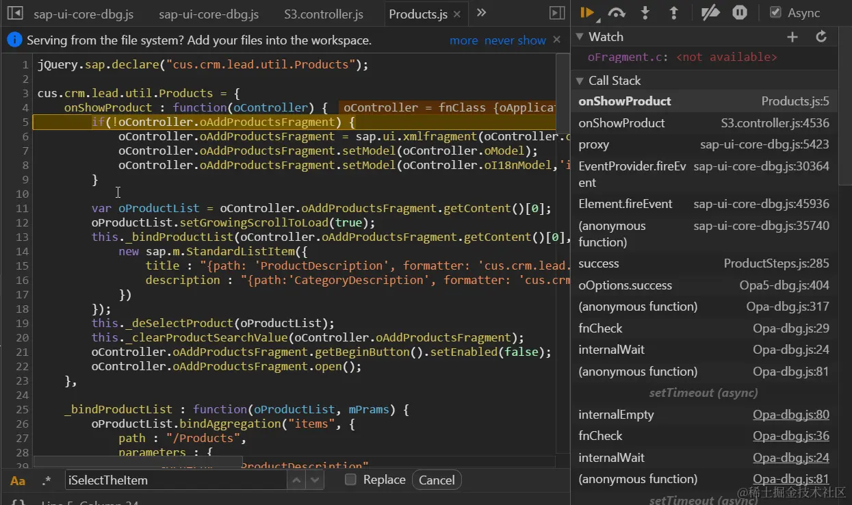Resume script execution
The image size is (852, 505).
pyautogui.click(x=587, y=12)
